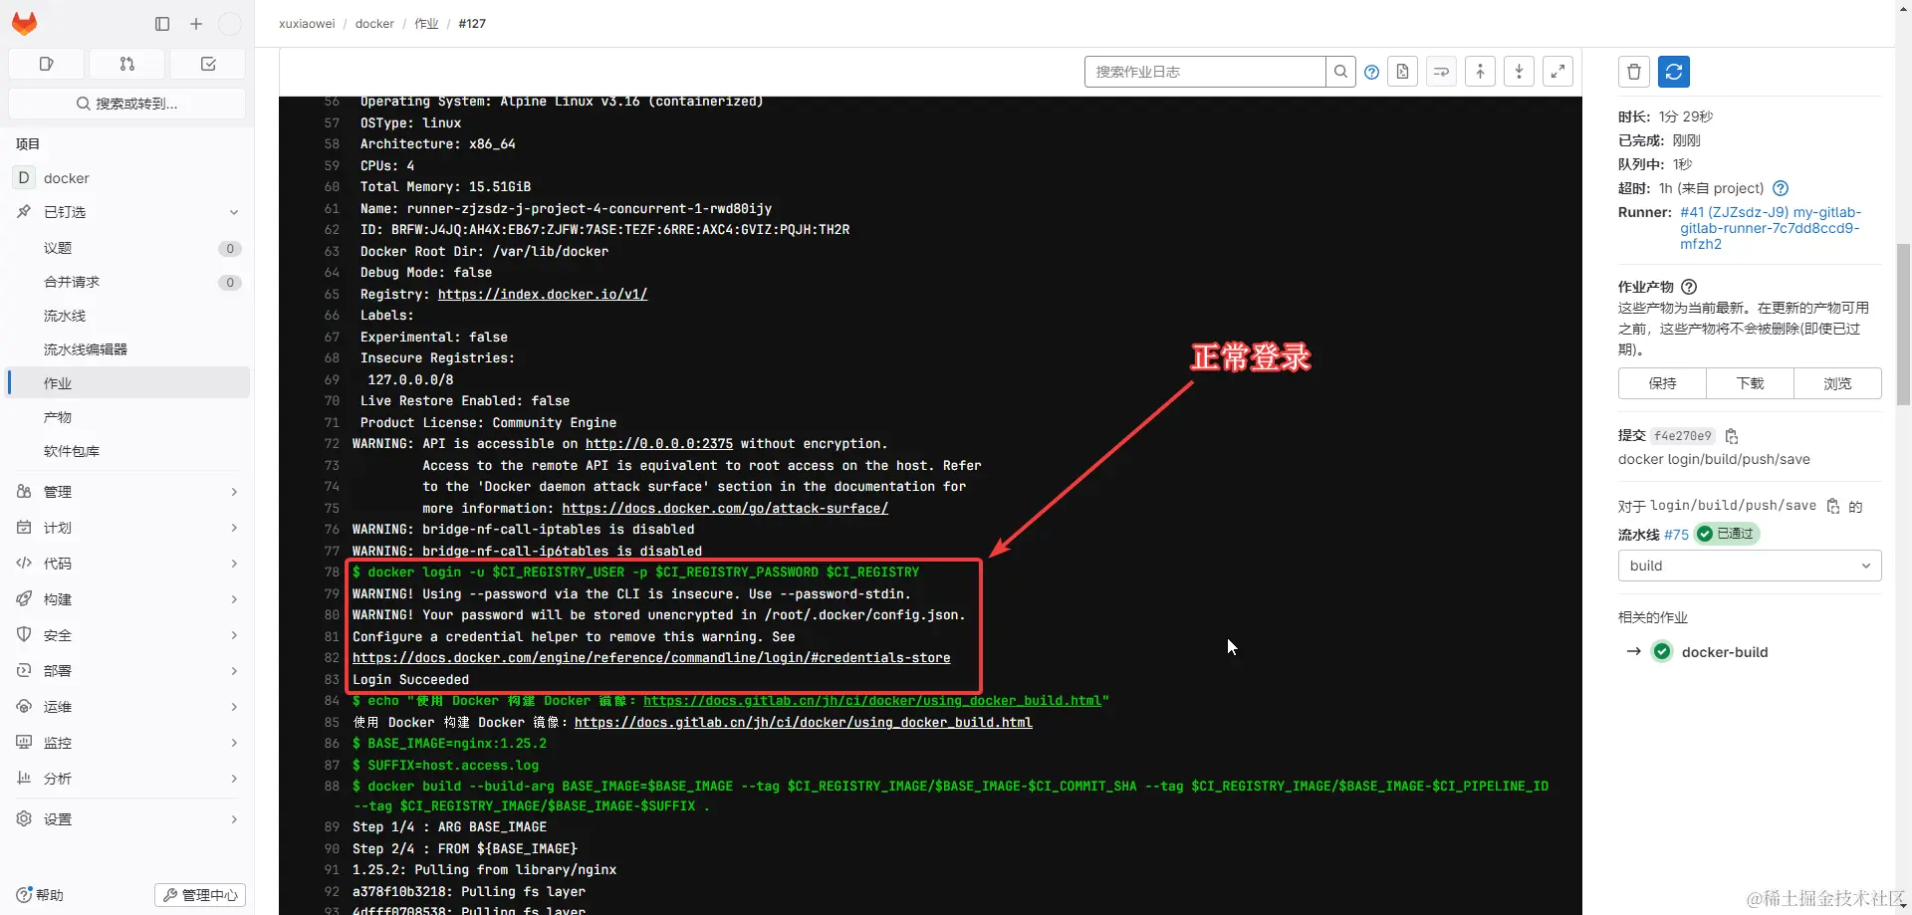The image size is (1912, 915).
Task: Click the 保持 artifacts button
Action: click(x=1662, y=383)
